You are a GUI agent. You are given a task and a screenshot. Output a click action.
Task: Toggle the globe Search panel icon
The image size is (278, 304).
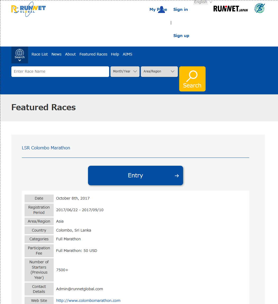[20, 55]
